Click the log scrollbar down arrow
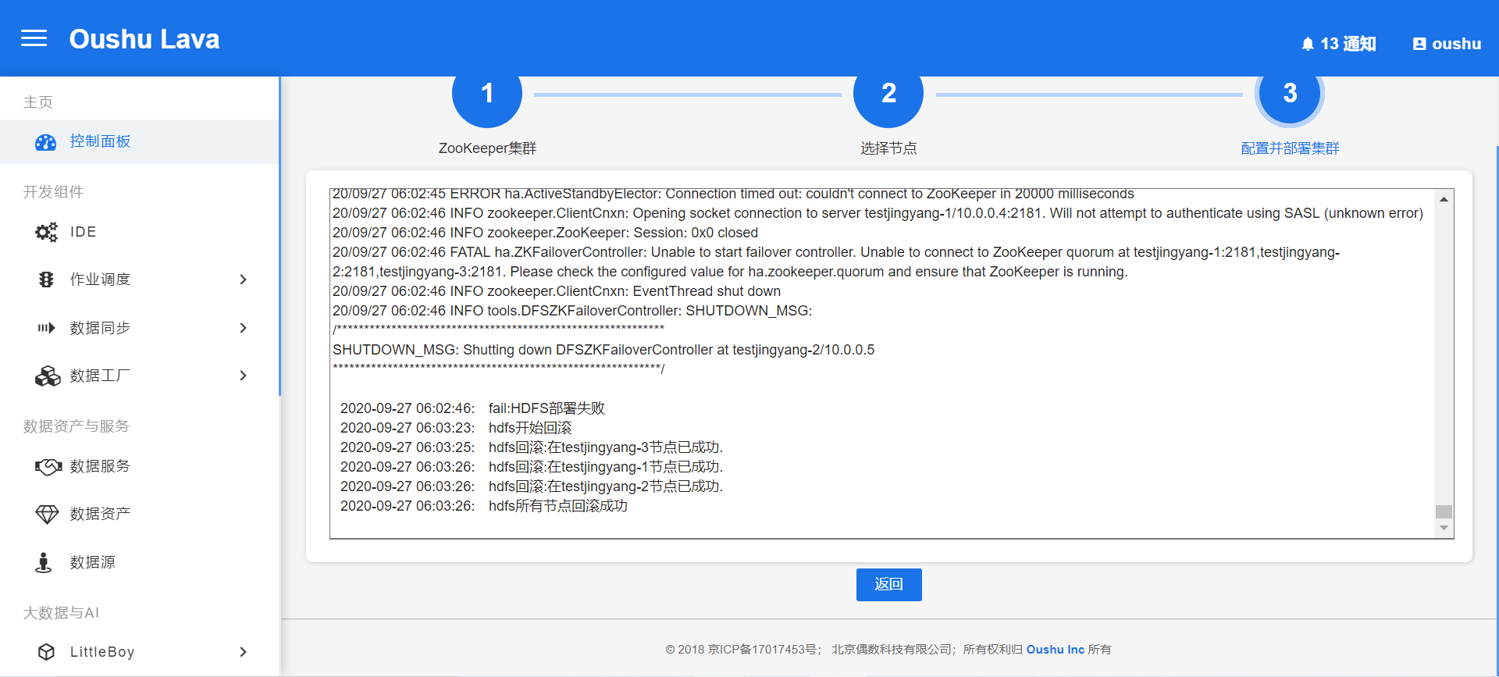 (x=1444, y=529)
